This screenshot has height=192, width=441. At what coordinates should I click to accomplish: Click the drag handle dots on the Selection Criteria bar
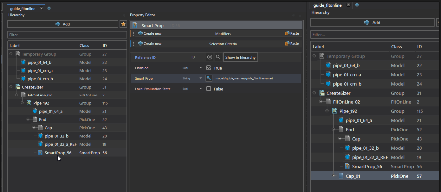tap(133, 44)
